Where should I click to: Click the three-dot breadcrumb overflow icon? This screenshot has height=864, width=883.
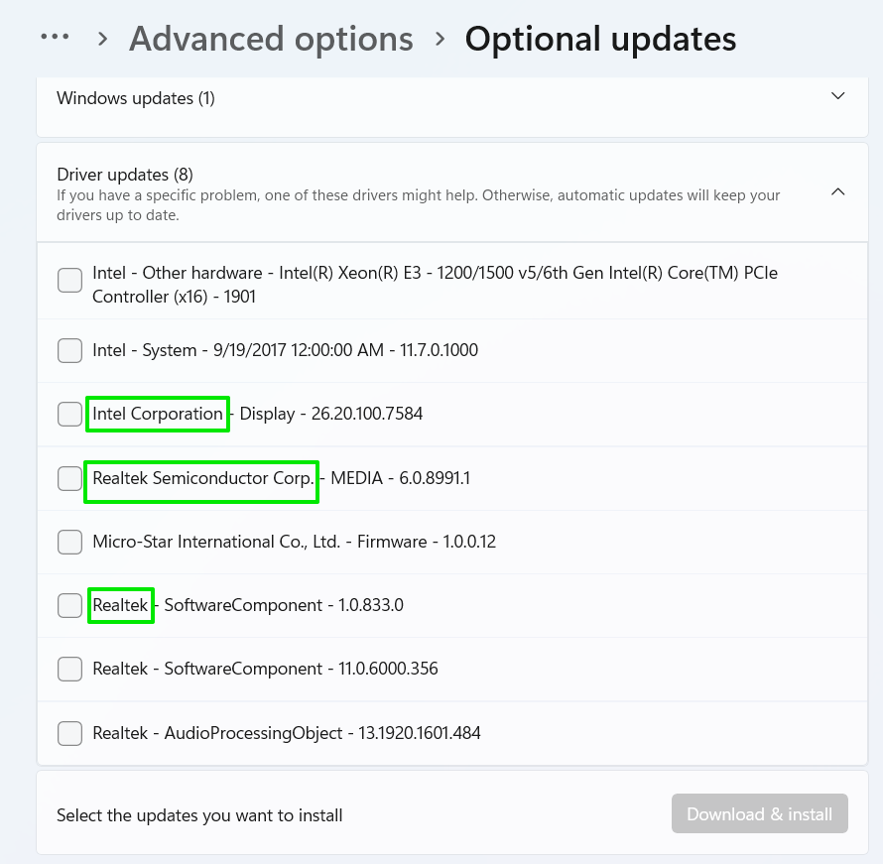click(x=55, y=38)
